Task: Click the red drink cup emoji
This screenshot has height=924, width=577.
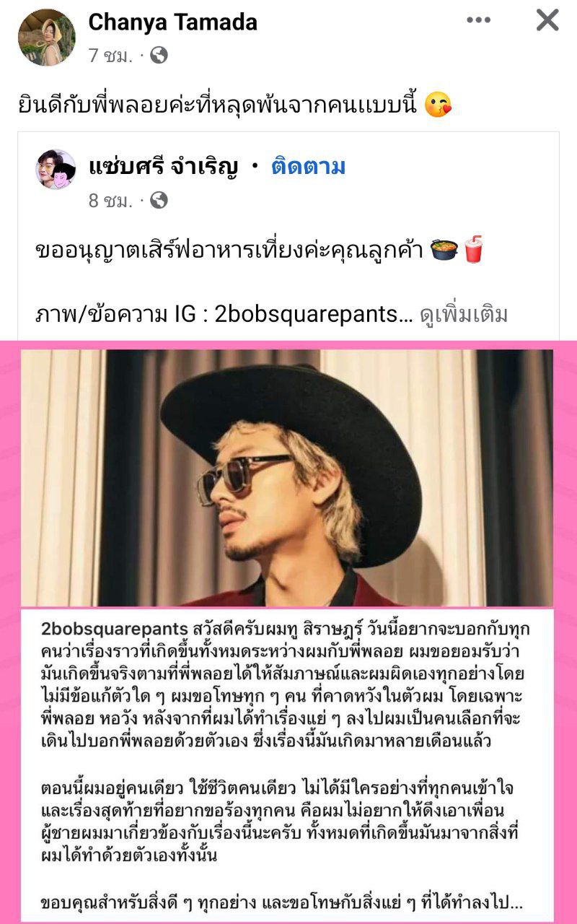Action: point(473,250)
